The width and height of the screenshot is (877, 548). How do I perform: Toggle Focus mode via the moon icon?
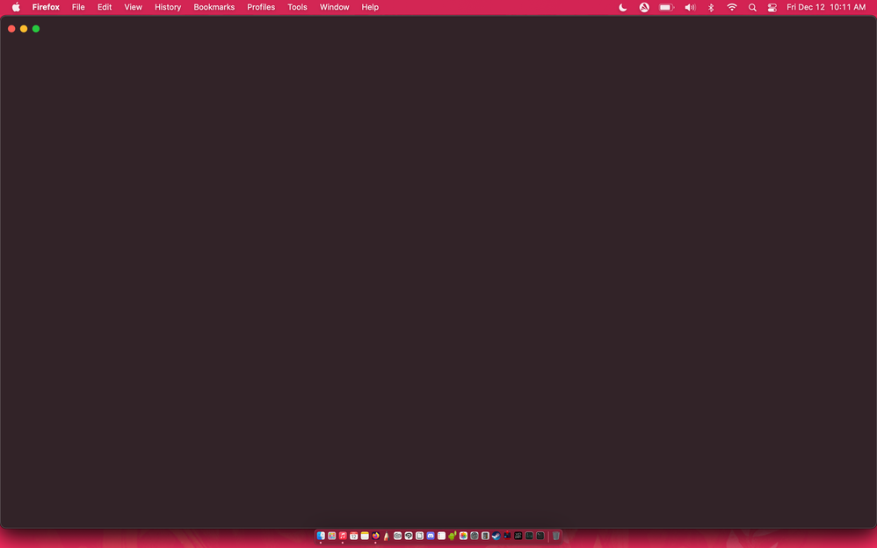623,7
